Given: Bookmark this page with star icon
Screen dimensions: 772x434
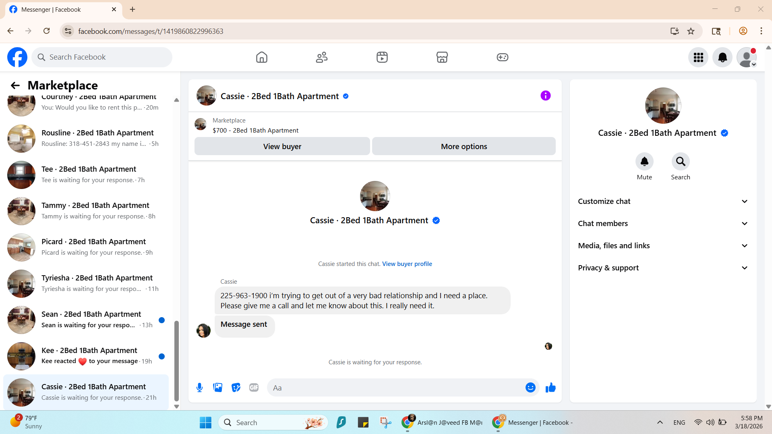Looking at the screenshot, I should [x=691, y=31].
